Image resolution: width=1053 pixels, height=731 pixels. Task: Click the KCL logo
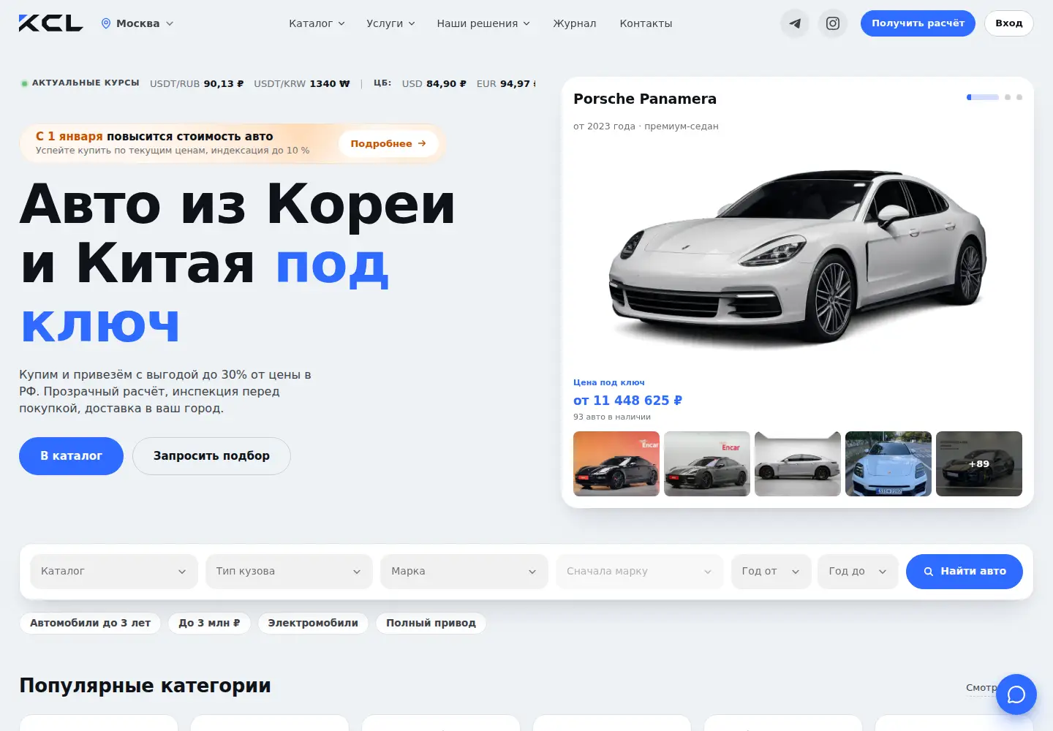coord(50,23)
